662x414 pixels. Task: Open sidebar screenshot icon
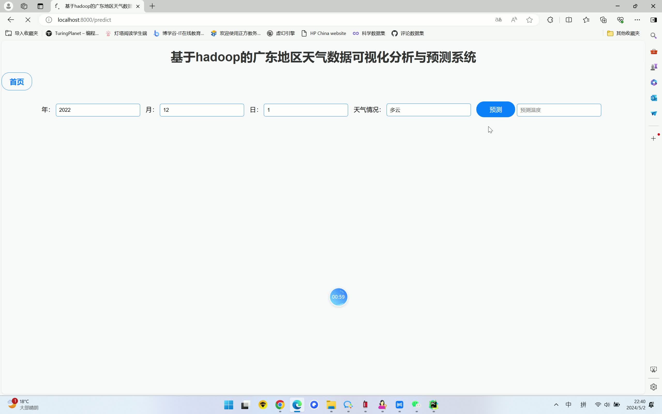tap(653, 370)
